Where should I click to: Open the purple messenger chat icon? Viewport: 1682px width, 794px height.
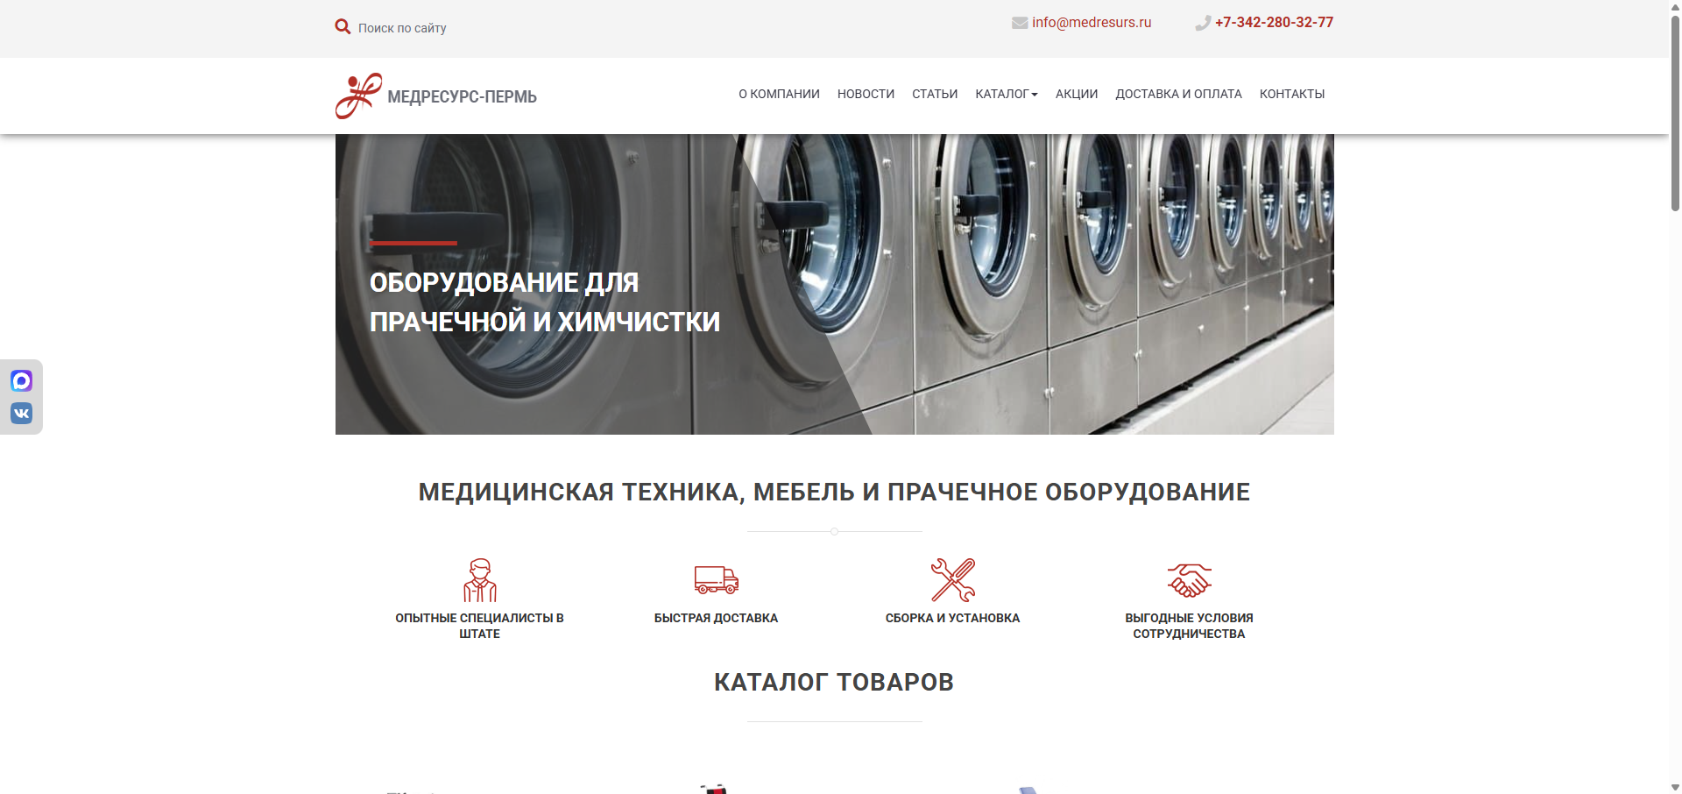(21, 380)
